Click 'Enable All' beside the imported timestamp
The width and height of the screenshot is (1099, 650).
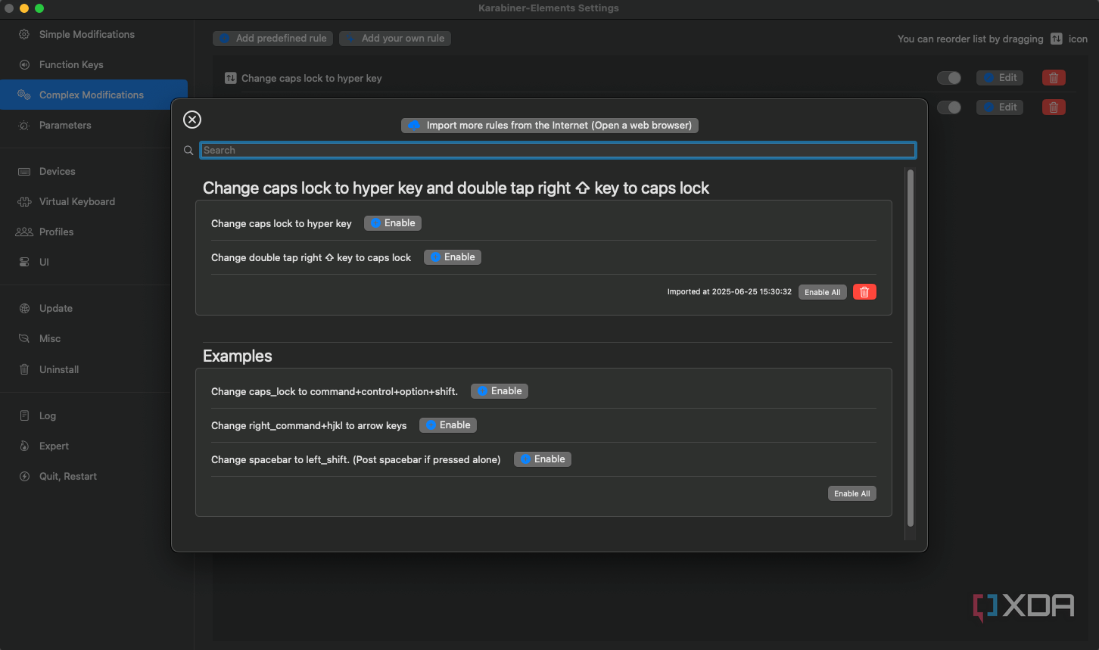click(x=822, y=292)
